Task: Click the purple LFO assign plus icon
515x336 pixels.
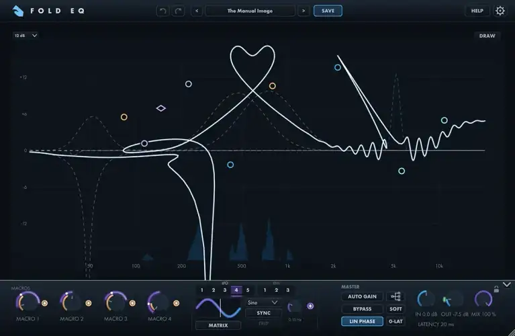Action: pyautogui.click(x=310, y=306)
